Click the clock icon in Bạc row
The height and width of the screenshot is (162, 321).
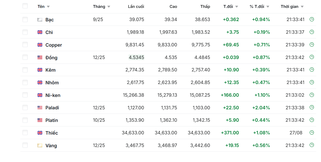pyautogui.click(x=312, y=19)
